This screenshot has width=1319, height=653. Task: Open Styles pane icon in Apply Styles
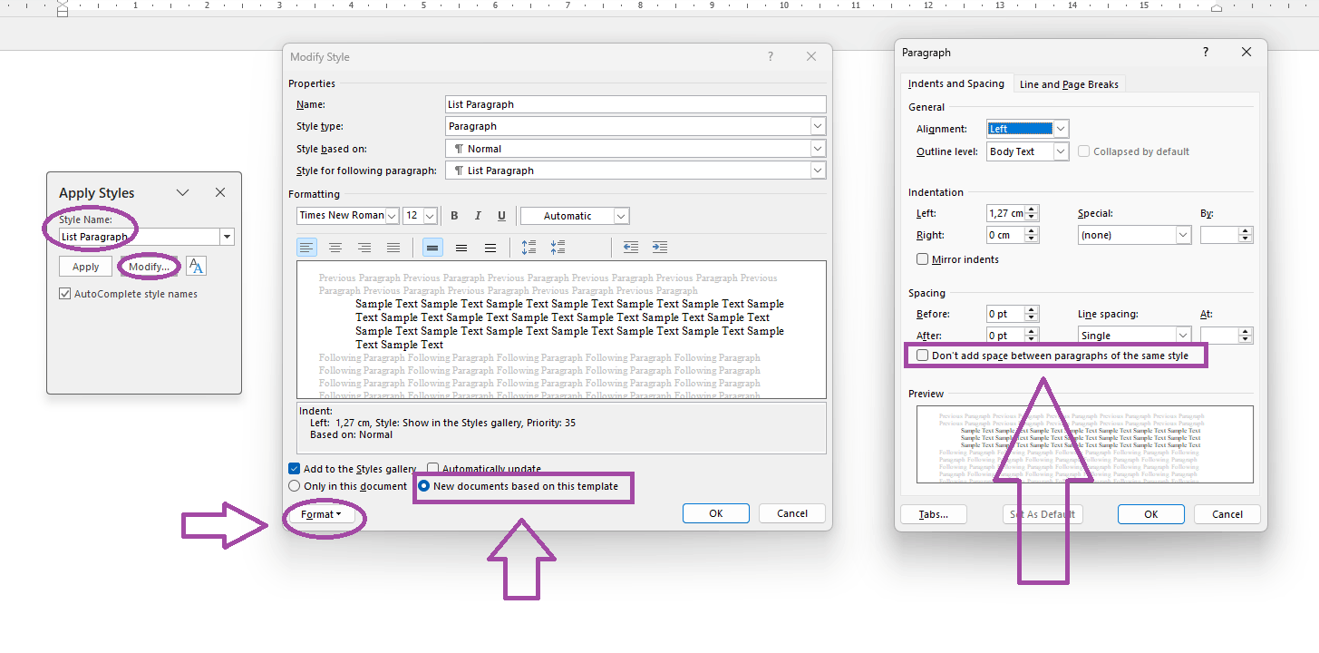click(x=196, y=267)
